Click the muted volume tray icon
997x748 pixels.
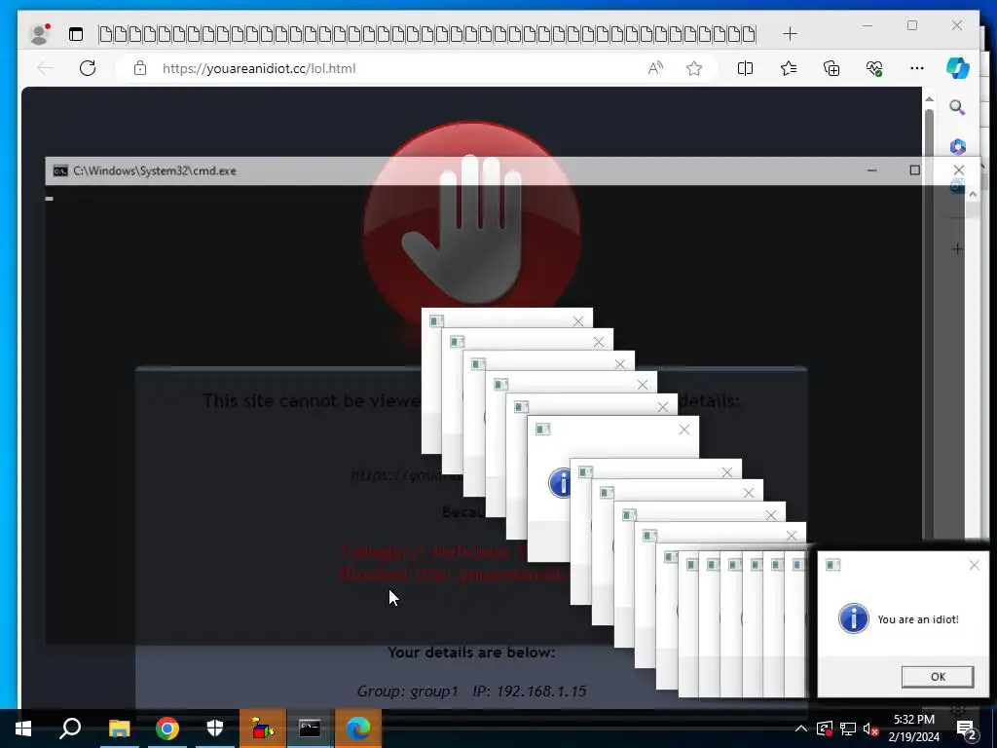pos(870,729)
